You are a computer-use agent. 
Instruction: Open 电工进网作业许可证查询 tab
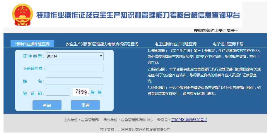pos(175,44)
